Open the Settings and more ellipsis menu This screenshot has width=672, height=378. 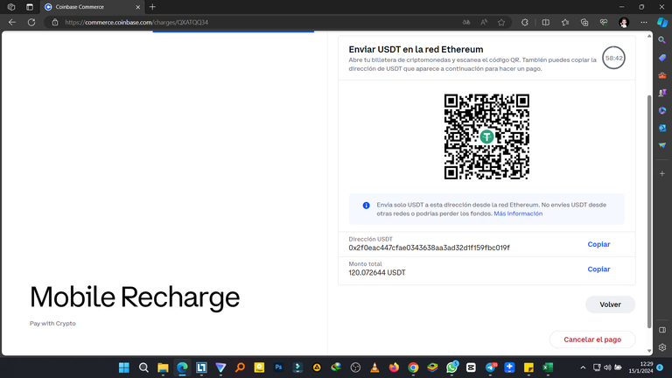(644, 22)
